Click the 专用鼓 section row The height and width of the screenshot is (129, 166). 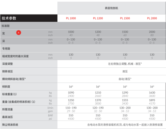(83, 49)
